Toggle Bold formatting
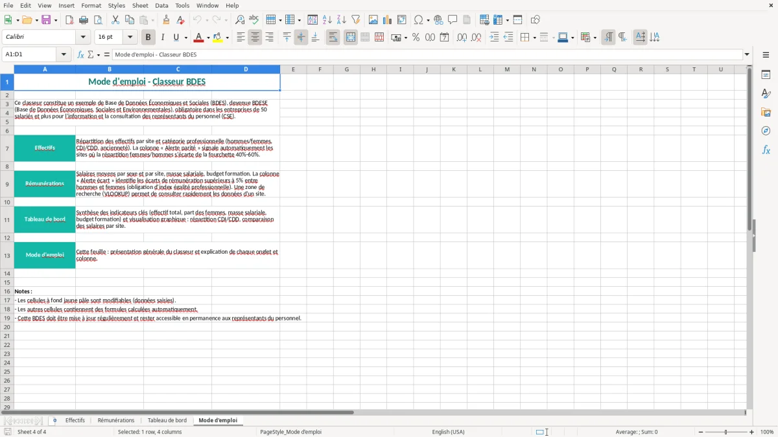The image size is (778, 437). pos(148,38)
